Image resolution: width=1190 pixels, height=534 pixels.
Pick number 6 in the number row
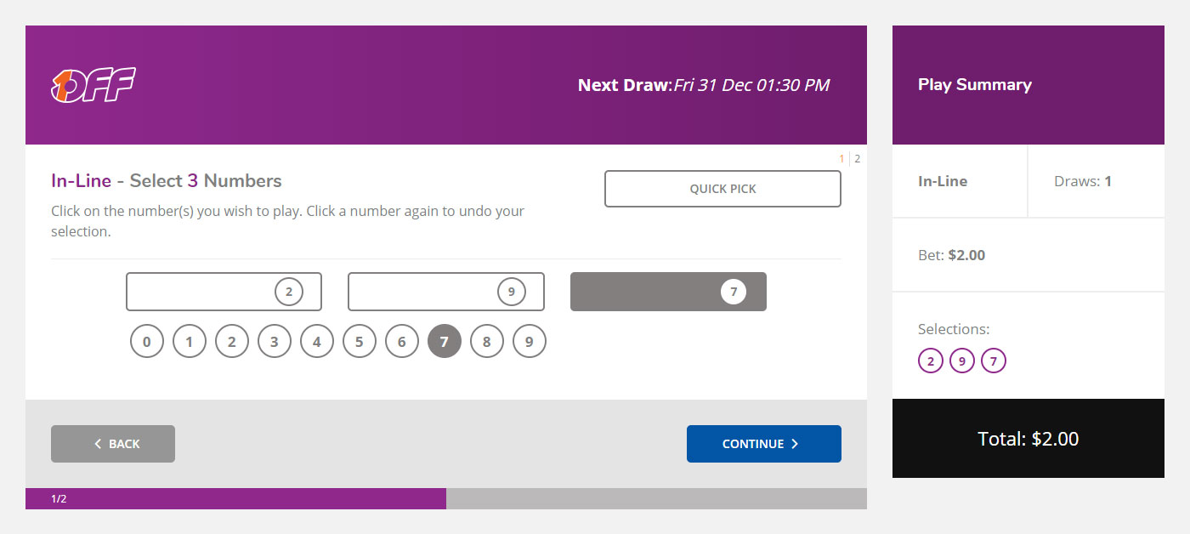(x=402, y=342)
